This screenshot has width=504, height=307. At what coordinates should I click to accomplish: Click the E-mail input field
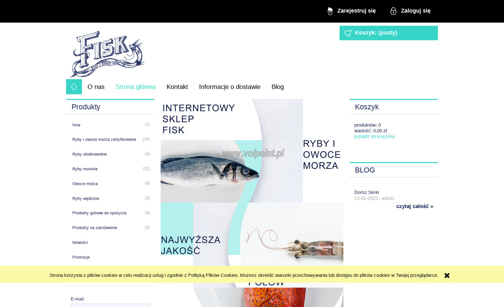pyautogui.click(x=110, y=305)
